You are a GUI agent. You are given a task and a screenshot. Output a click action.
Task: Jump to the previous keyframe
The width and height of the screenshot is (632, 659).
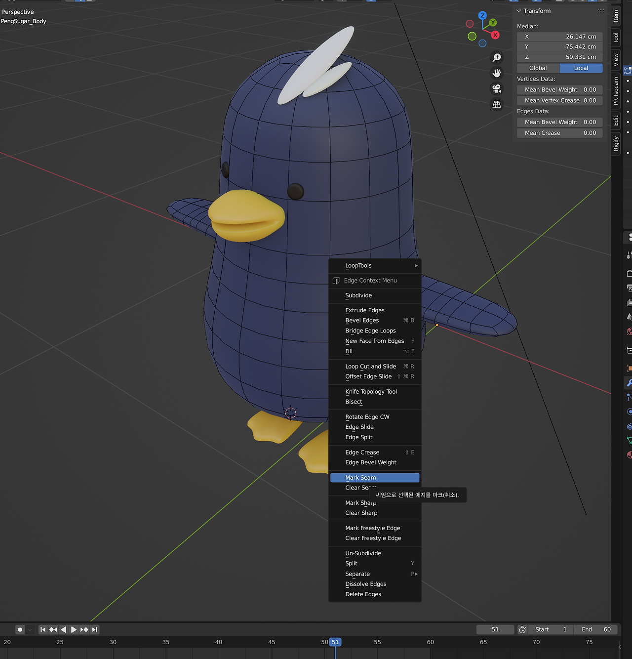53,629
